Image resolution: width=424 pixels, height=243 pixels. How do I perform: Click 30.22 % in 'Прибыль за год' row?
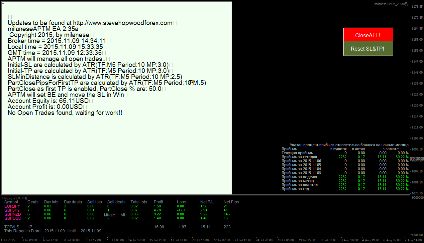[402, 189]
